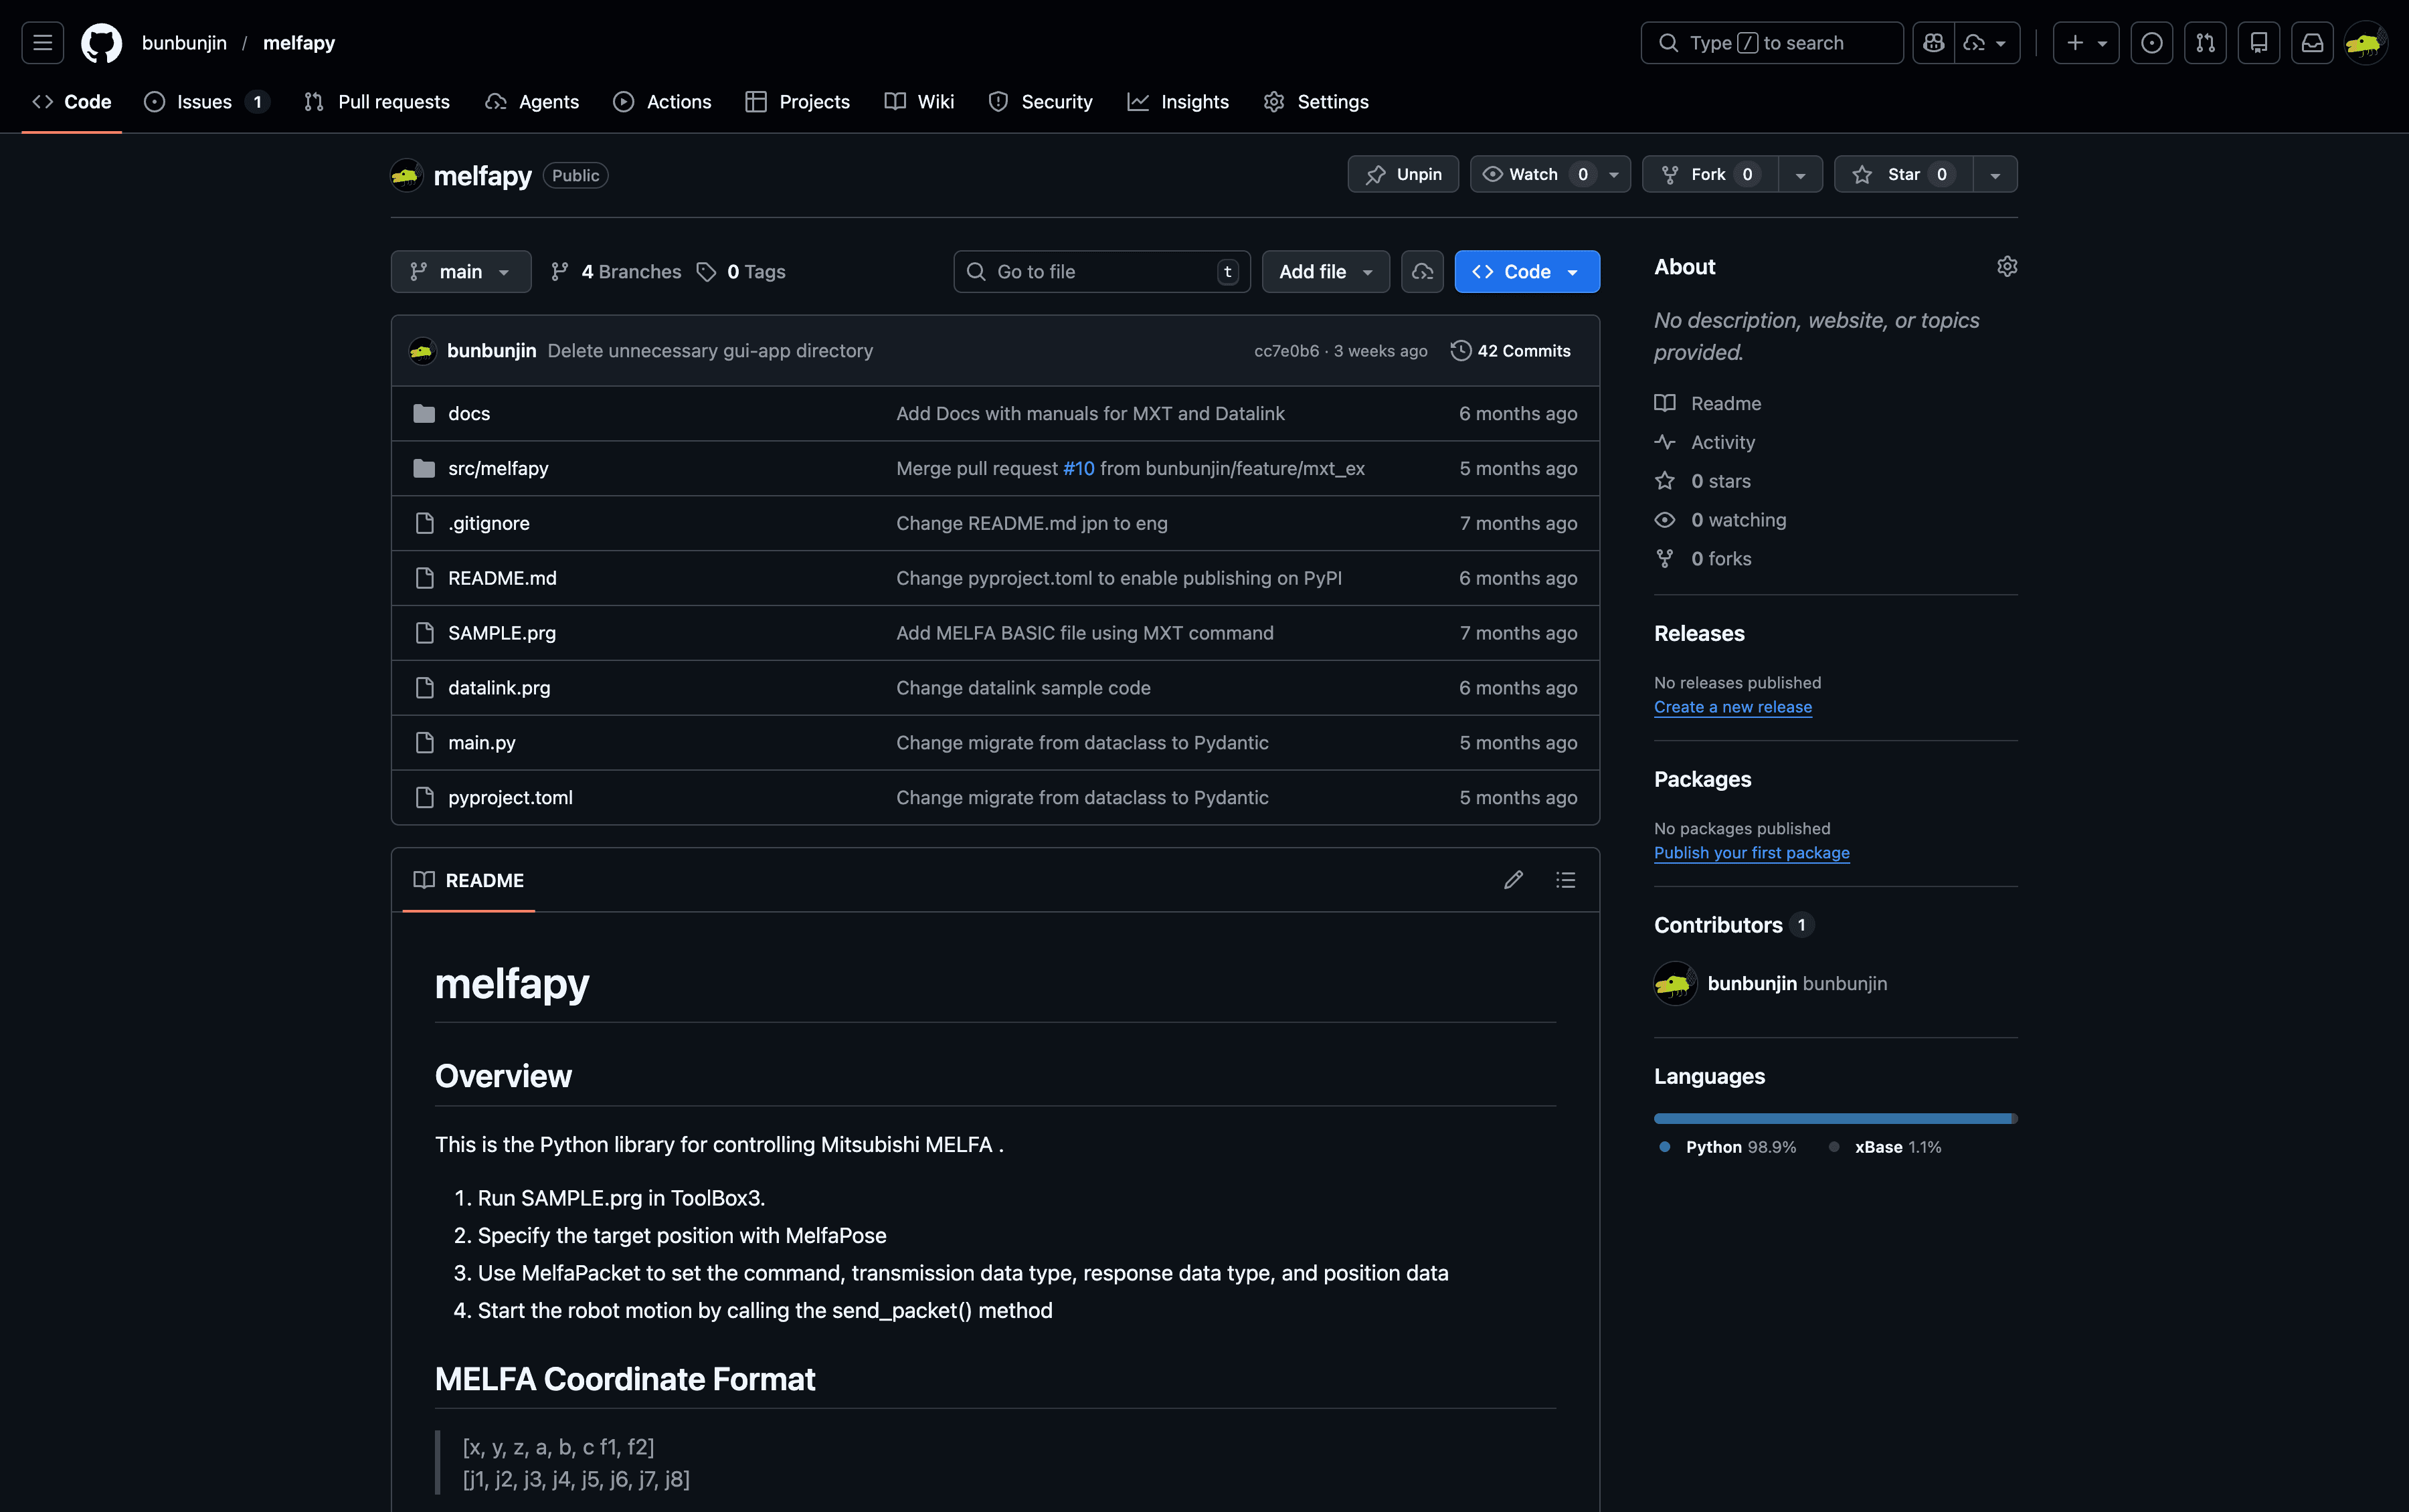Screen dimensions: 2409x1512
Task: Click the src/melfapy folder icon
Action: [424, 469]
